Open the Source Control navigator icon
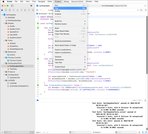The width and height of the screenshot is (148, 134). pos(6,10)
